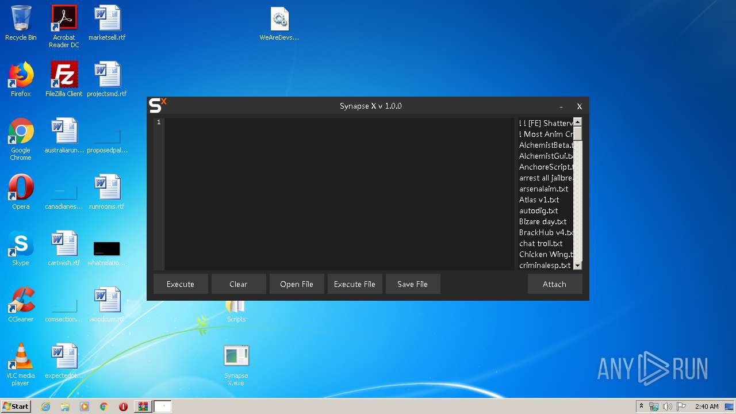The image size is (736, 414).
Task: Click the Save File button
Action: [413, 284]
